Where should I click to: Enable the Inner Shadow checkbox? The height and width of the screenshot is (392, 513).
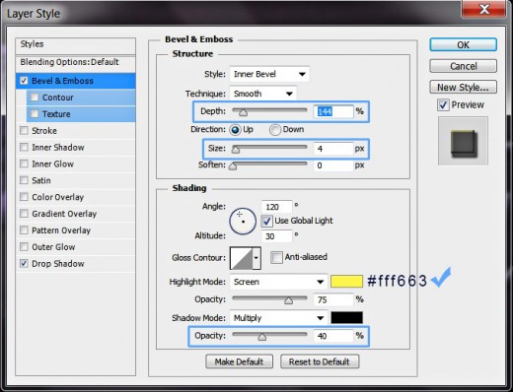(x=24, y=147)
